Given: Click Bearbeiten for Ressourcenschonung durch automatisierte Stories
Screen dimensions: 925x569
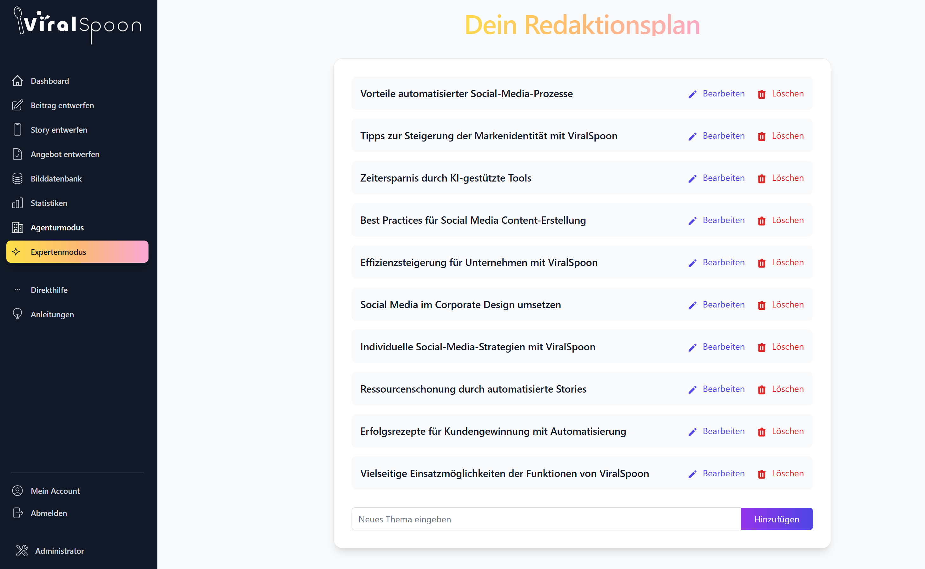Looking at the screenshot, I should pos(717,389).
